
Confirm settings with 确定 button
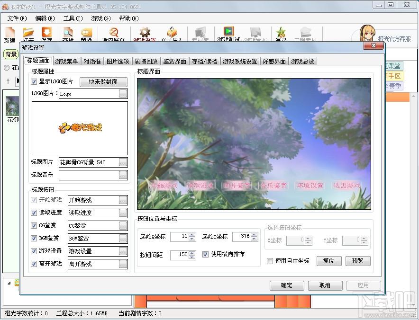coord(287,285)
